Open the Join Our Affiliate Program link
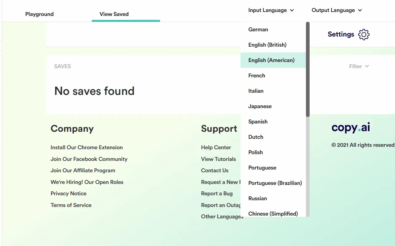Screen dimensions: 395x246 click(83, 170)
